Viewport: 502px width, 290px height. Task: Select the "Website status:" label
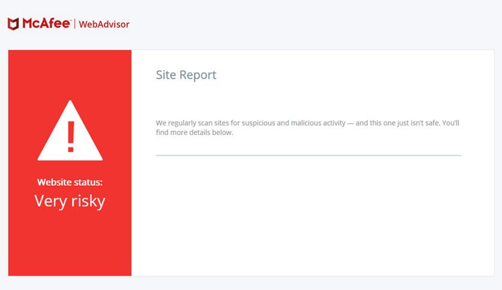click(x=70, y=182)
